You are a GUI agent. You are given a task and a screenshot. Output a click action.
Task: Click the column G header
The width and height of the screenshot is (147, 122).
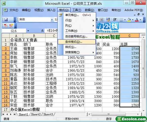click(130, 36)
